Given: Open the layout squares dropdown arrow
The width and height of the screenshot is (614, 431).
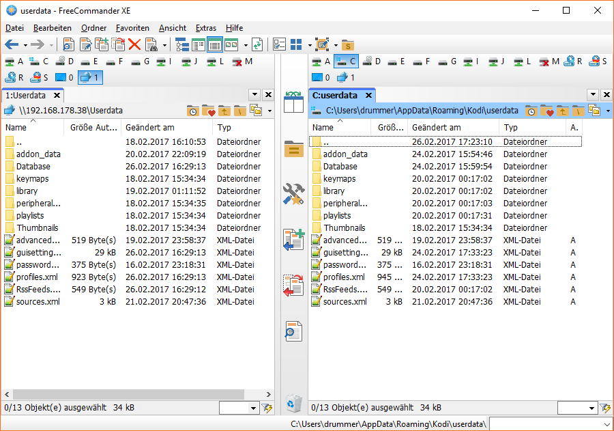Looking at the screenshot, I should [309, 46].
